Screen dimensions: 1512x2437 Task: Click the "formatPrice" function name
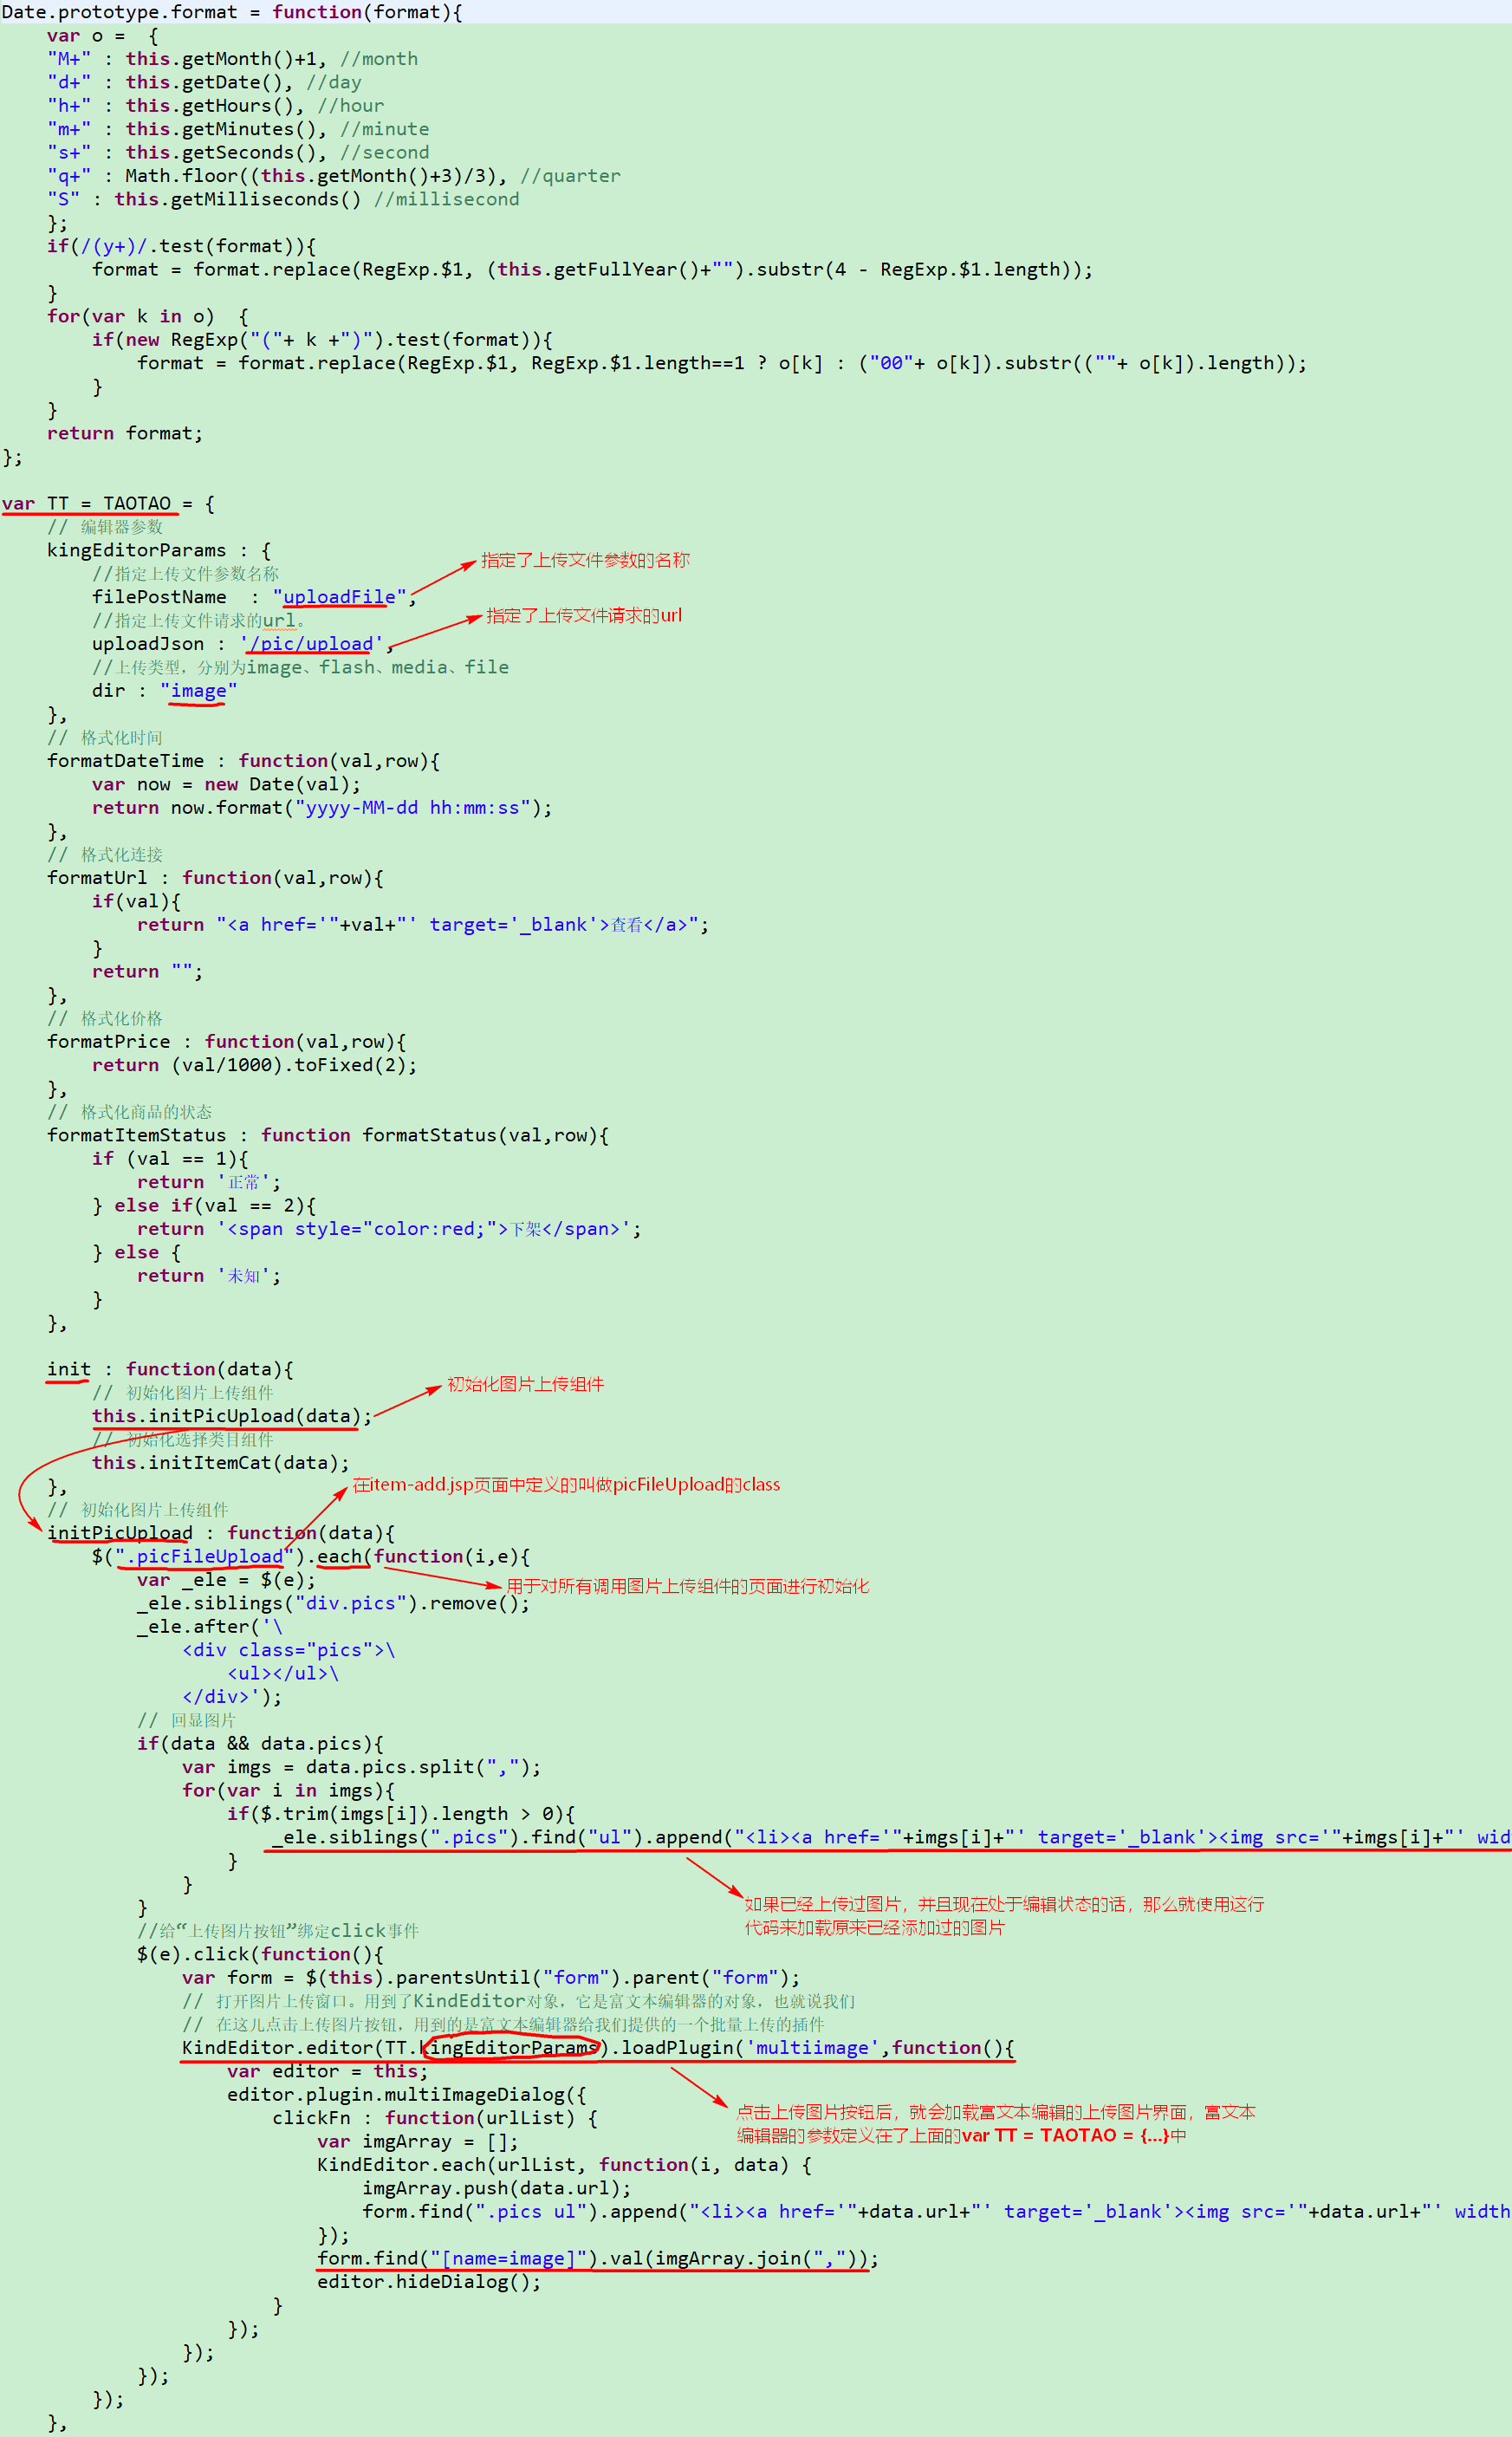[109, 1042]
